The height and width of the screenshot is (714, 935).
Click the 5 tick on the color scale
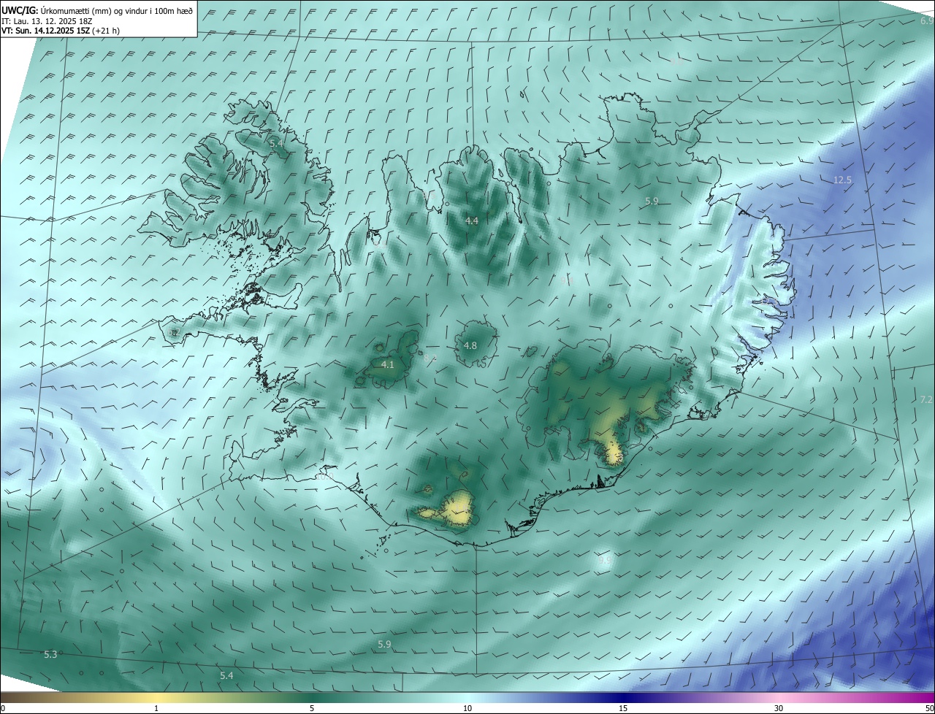tap(312, 708)
